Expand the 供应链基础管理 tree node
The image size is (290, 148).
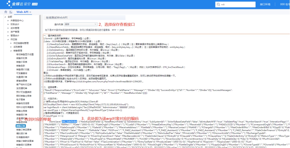click(11, 43)
